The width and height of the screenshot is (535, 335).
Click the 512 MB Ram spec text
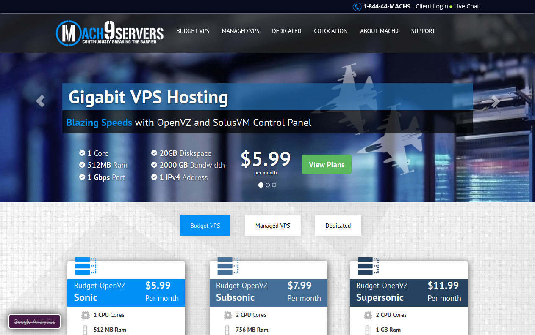[110, 330]
